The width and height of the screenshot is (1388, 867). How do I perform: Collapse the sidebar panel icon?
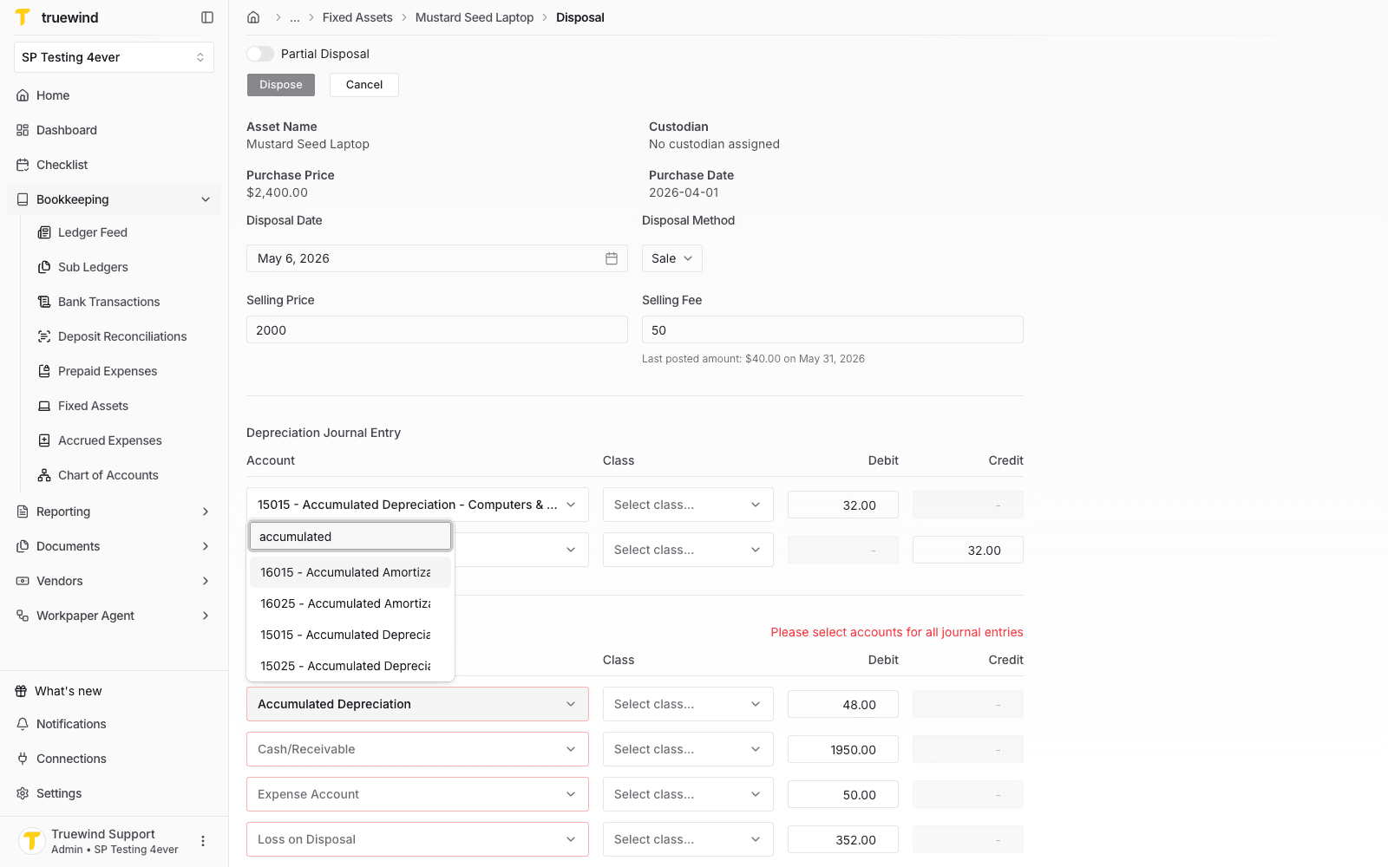[207, 17]
